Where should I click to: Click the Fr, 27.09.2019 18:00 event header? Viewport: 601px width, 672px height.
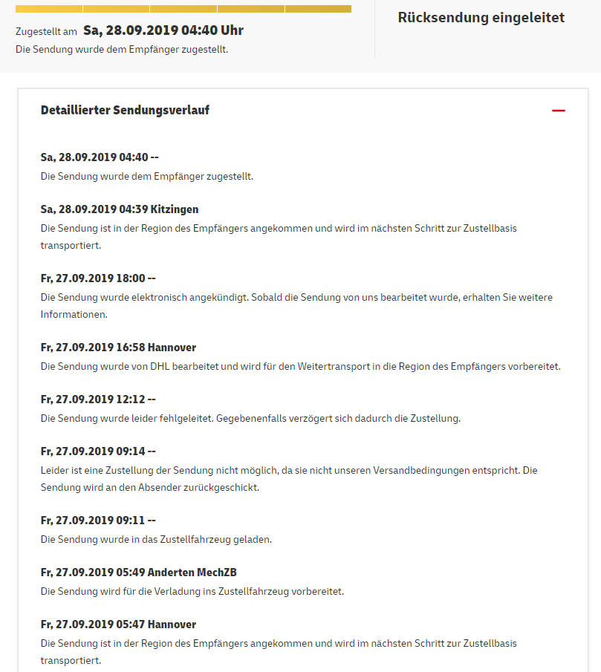coord(98,278)
